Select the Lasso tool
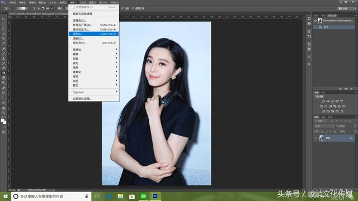Viewport: 358px width, 201px height. click(3, 28)
